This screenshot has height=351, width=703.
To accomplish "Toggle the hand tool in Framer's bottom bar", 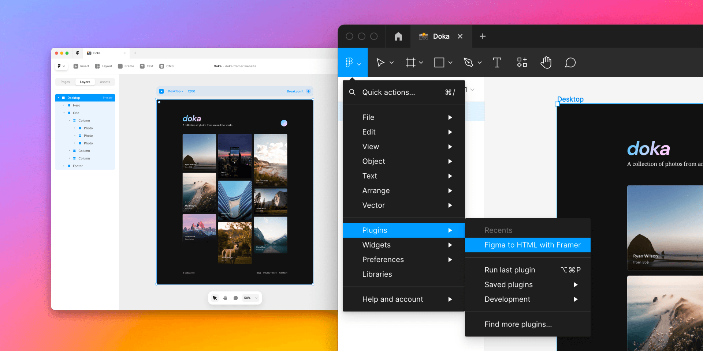I will 225,298.
